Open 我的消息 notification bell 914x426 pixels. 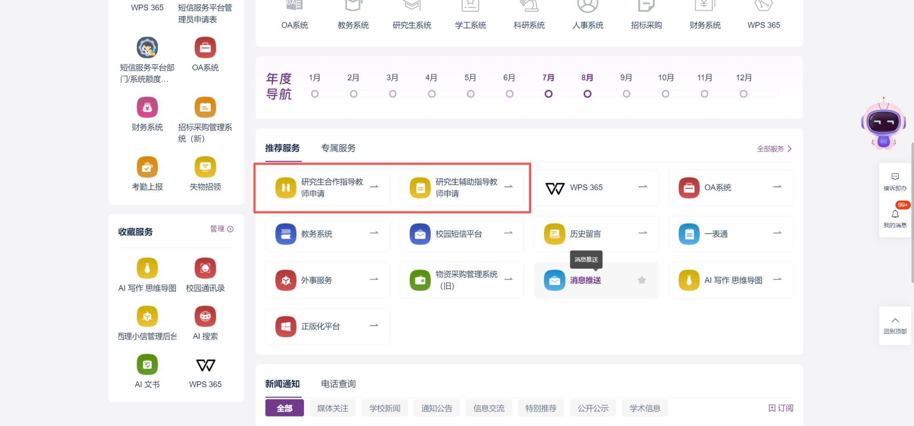895,214
